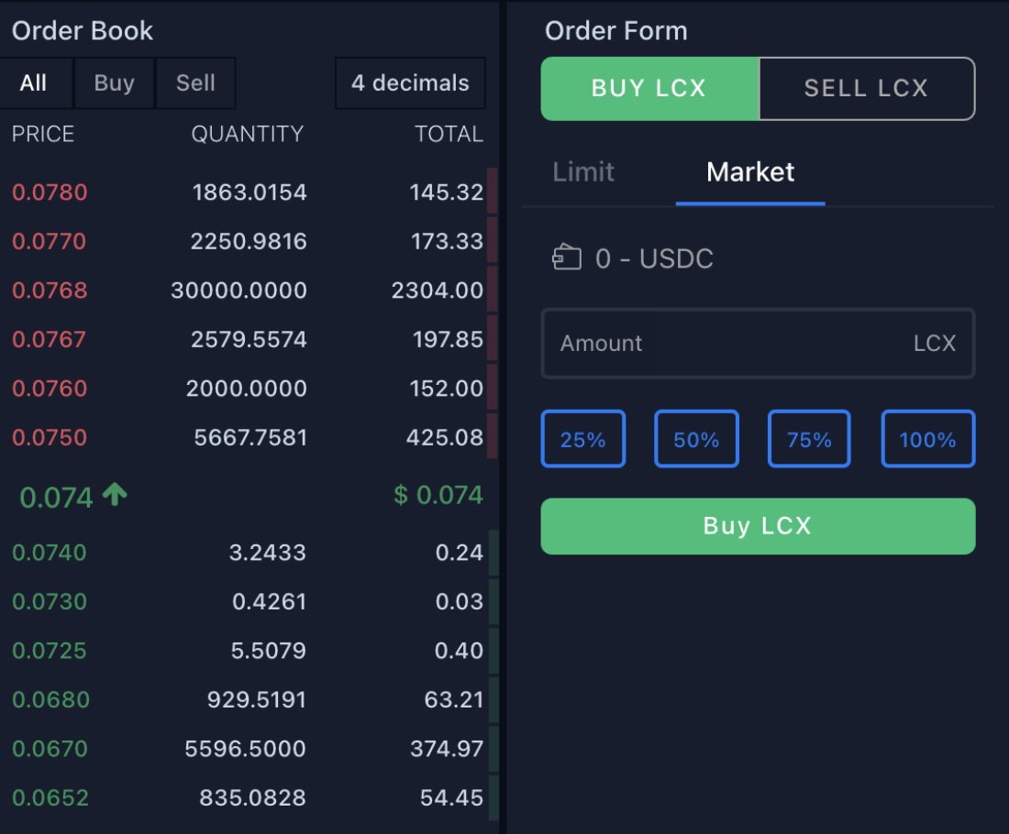
Task: Switch to the Market order tab
Action: point(750,171)
